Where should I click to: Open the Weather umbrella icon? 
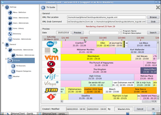tap(10, 76)
